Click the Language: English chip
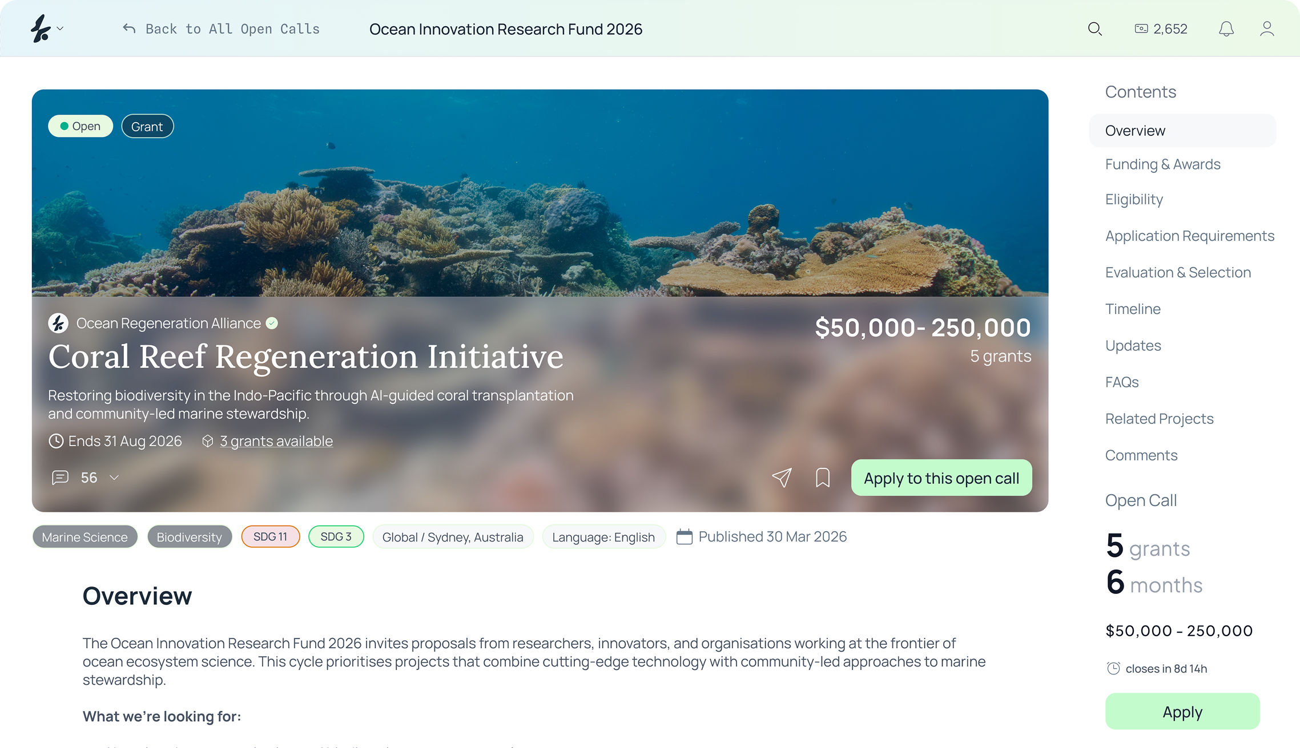Viewport: 1300px width, 748px height. tap(603, 537)
